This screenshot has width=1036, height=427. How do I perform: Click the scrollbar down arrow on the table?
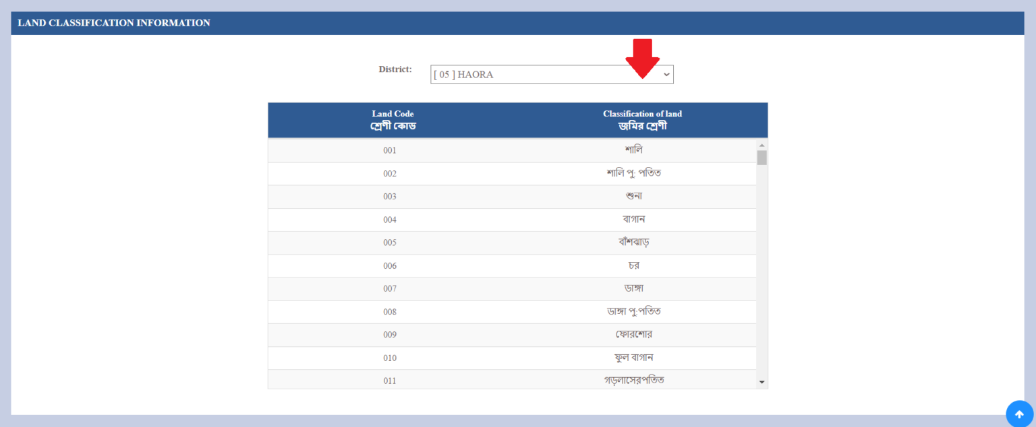761,382
